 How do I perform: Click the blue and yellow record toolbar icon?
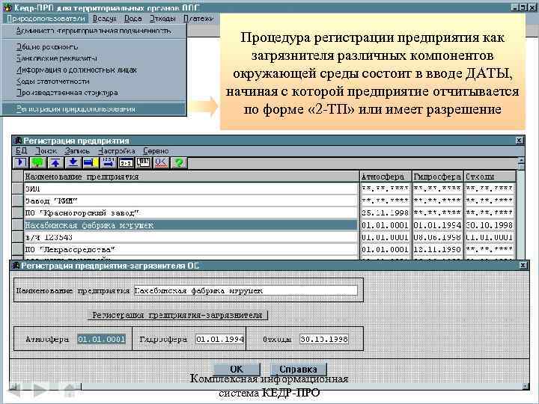pos(91,162)
